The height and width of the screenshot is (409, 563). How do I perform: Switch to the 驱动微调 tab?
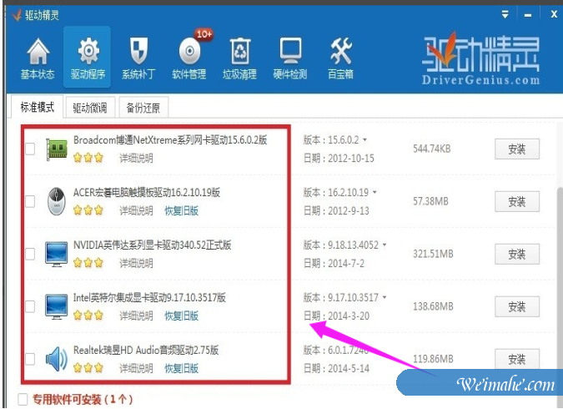tap(90, 108)
